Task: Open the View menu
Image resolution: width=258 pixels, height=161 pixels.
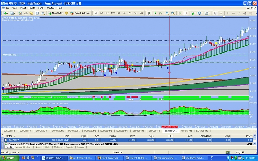Action: coord(14,8)
